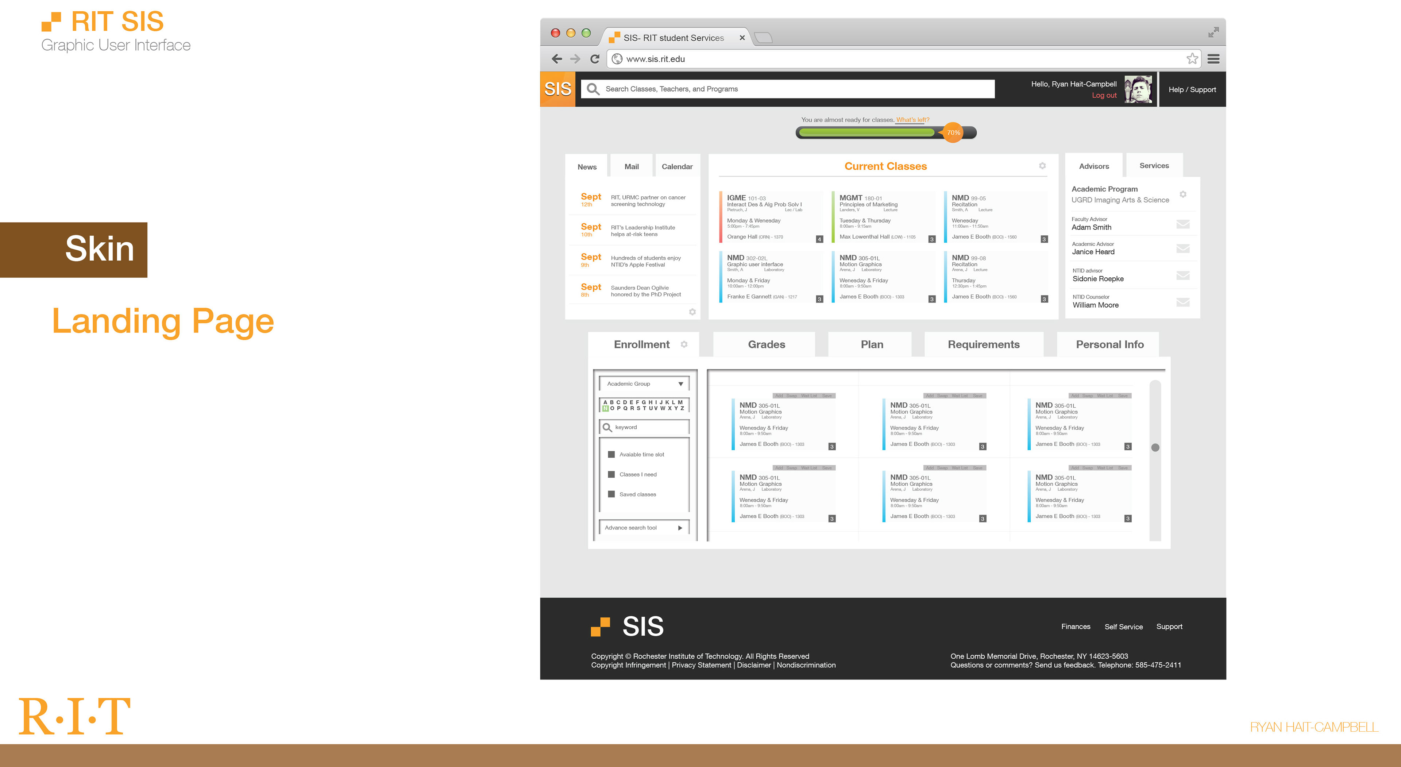The height and width of the screenshot is (767, 1401).
Task: Click the What's left? link
Action: click(x=912, y=120)
